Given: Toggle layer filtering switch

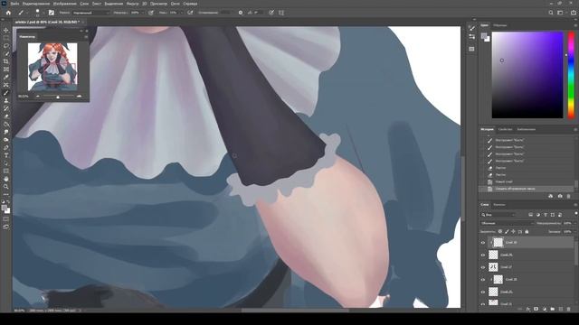Looking at the screenshot, I should click(575, 214).
